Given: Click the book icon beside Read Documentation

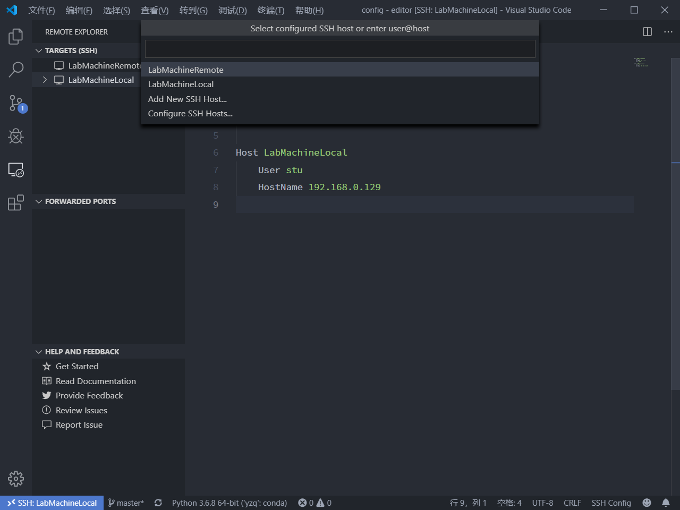Looking at the screenshot, I should pyautogui.click(x=47, y=381).
